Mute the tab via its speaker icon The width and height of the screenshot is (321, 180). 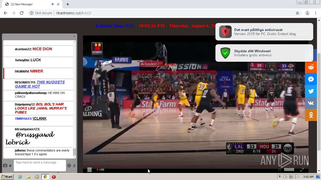coord(53,4)
